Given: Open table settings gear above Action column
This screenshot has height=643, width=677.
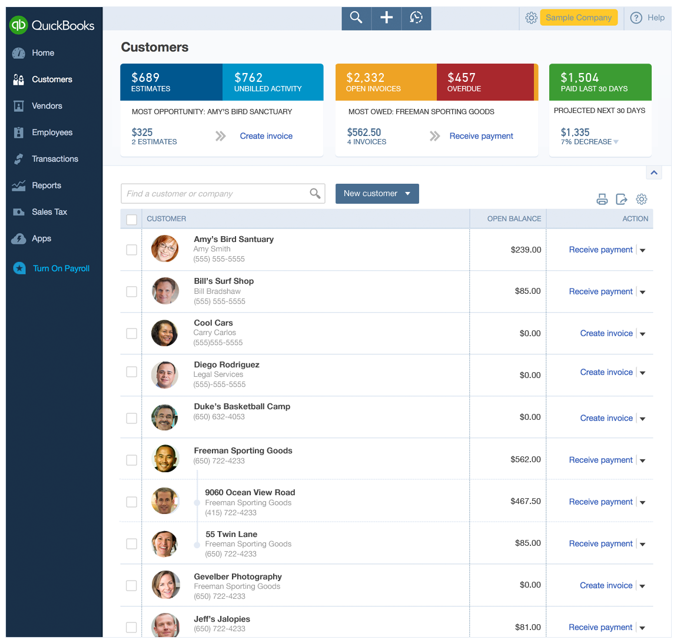Looking at the screenshot, I should tap(642, 199).
